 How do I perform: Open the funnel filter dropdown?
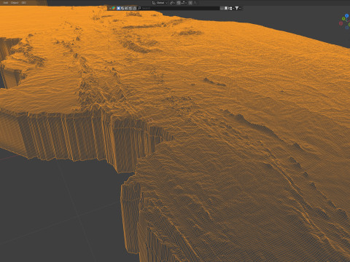(238, 8)
